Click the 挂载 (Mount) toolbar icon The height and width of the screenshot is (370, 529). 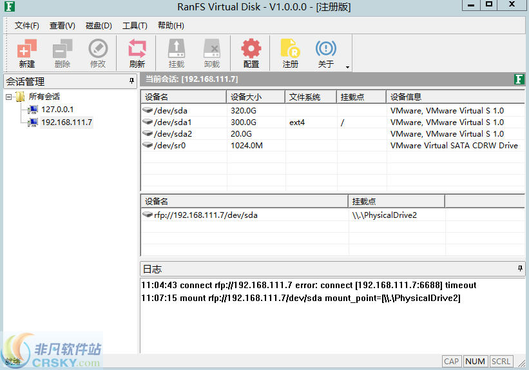(176, 54)
